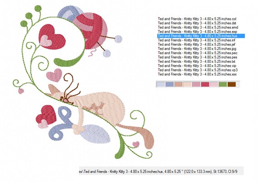This screenshot has width=258, height=182.
Task: Choose the .vp3 file entry
Action: (x=198, y=70)
